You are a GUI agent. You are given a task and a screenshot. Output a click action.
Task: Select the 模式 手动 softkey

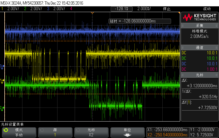point(19,133)
